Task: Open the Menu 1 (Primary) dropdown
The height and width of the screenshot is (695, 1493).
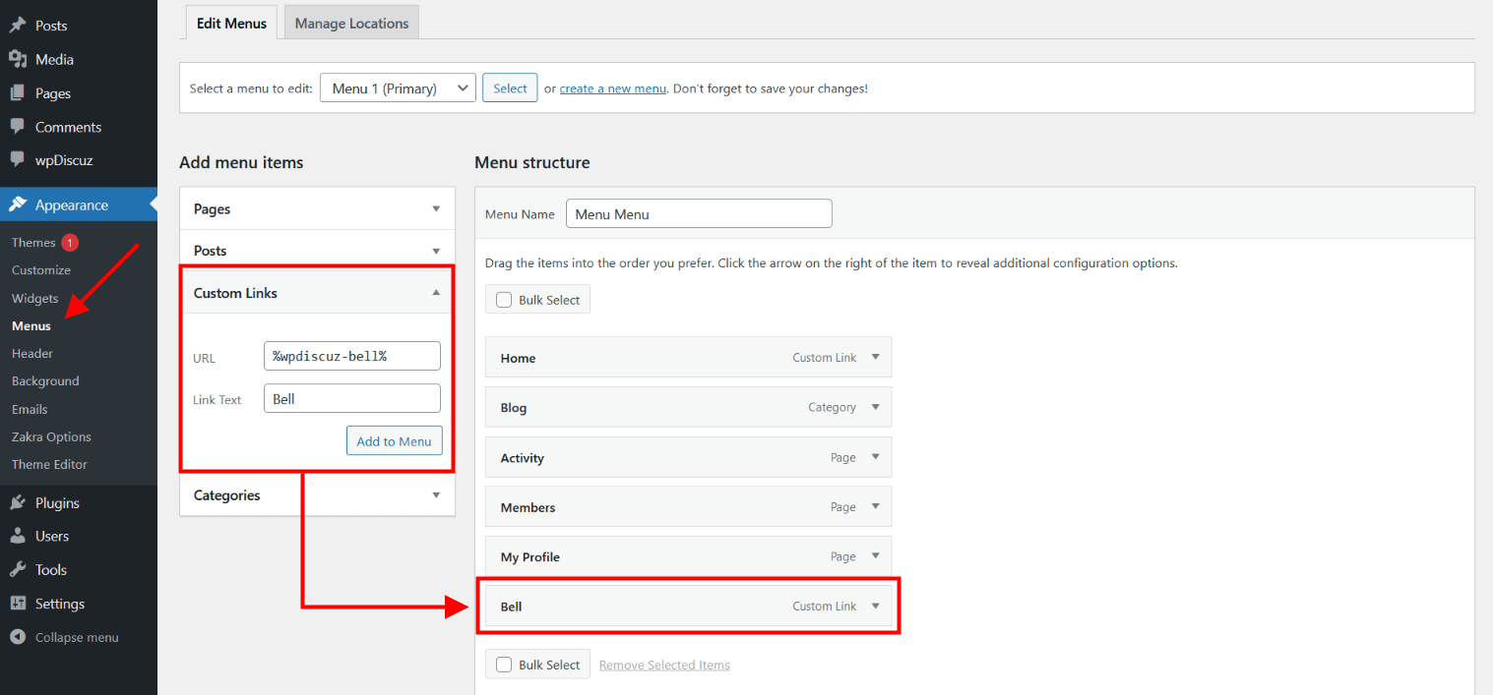Action: point(398,88)
